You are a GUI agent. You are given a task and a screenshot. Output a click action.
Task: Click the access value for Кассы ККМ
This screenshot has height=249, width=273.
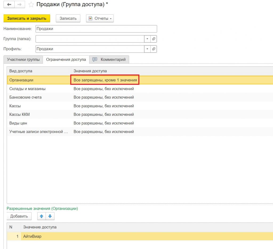click(104, 114)
